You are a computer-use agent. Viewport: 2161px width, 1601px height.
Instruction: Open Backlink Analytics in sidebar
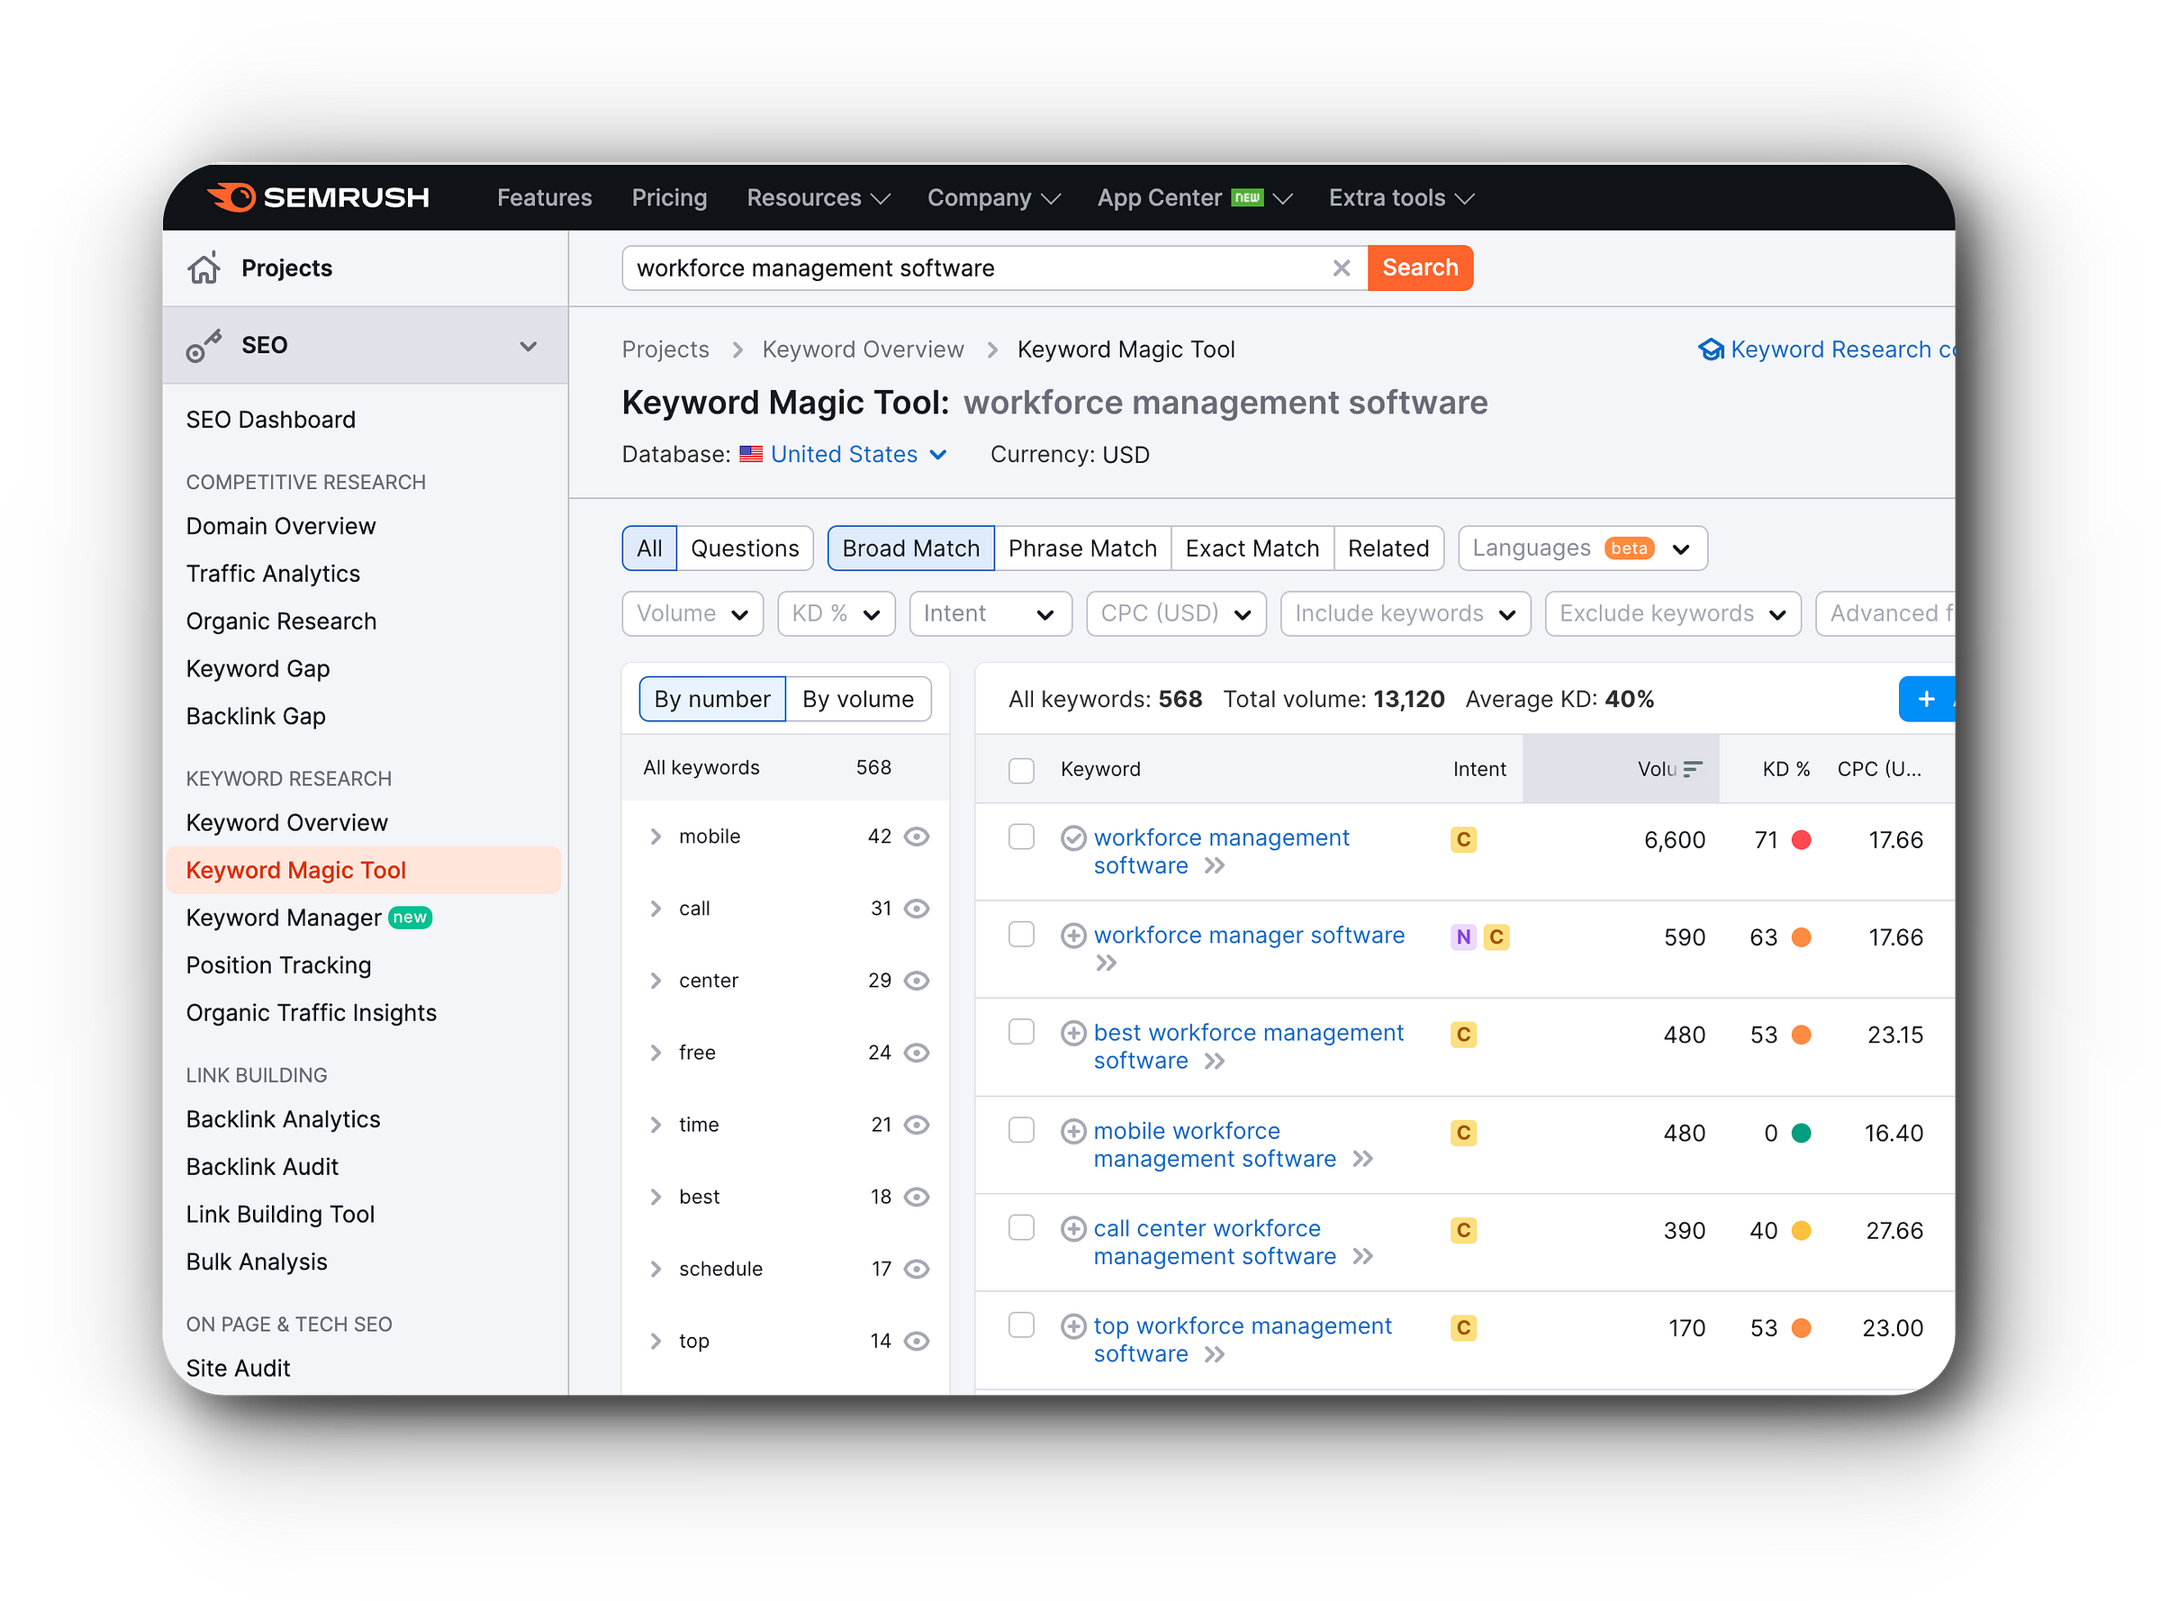tap(283, 1120)
